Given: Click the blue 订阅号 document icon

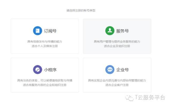Looking at the screenshot, I should pyautogui.click(x=37, y=31).
